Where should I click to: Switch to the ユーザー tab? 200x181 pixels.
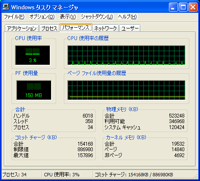point(130,28)
